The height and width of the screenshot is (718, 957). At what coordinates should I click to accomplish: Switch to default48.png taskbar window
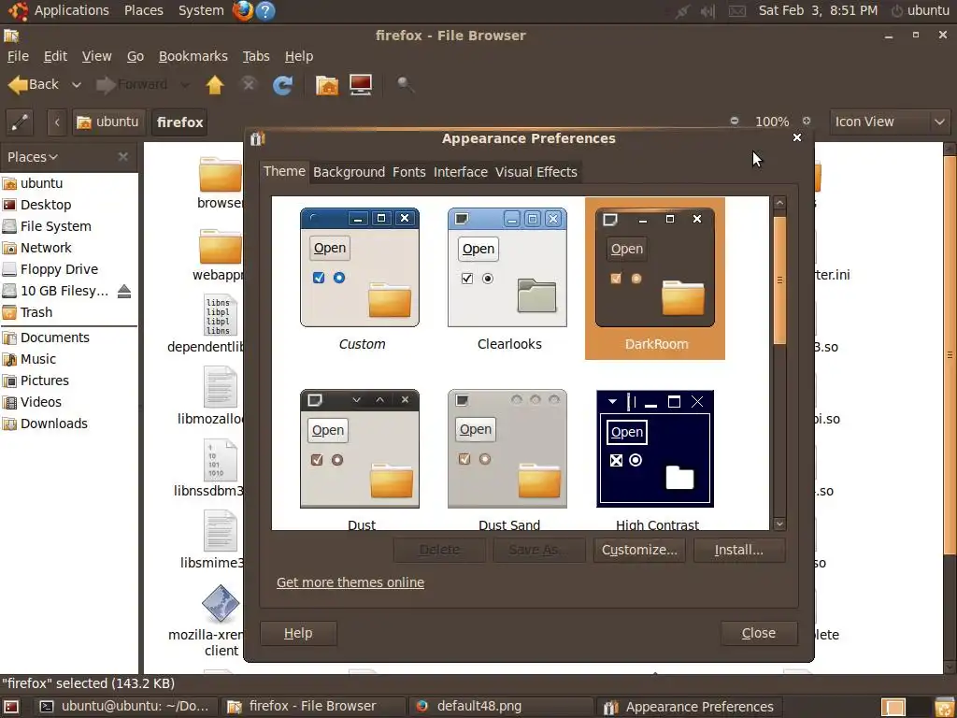501,707
